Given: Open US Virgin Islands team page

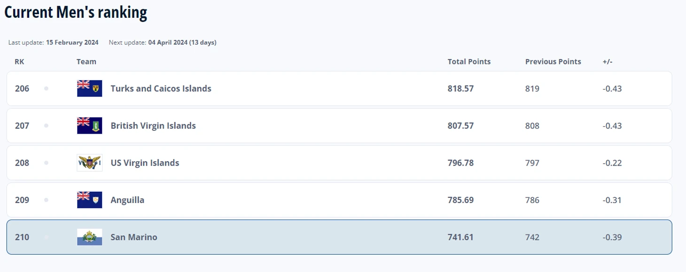Looking at the screenshot, I should 145,163.
